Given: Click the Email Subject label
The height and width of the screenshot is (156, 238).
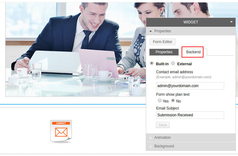Looking at the screenshot, I should tap(167, 108).
